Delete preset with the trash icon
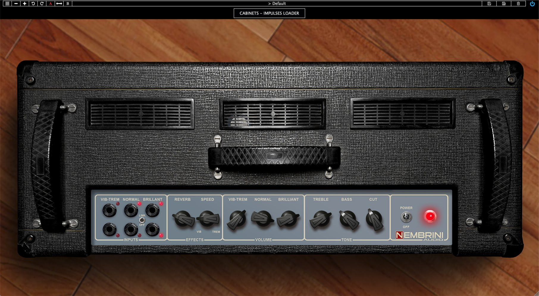Viewport: 539px width, 296px height. point(518,4)
